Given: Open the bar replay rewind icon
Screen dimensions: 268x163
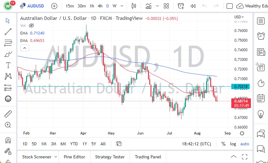Looking at the screenshot, I should pyautogui.click(x=193, y=6).
